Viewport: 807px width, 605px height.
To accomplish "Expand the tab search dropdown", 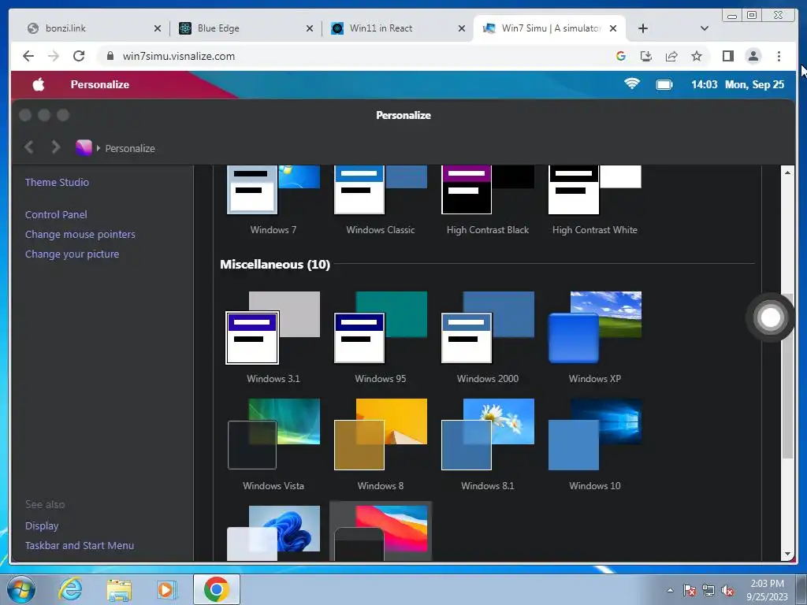I will [x=705, y=28].
